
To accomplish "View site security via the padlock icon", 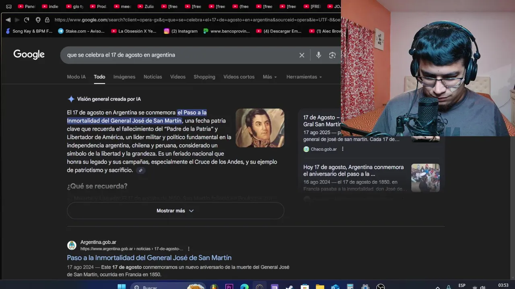I will (x=47, y=20).
